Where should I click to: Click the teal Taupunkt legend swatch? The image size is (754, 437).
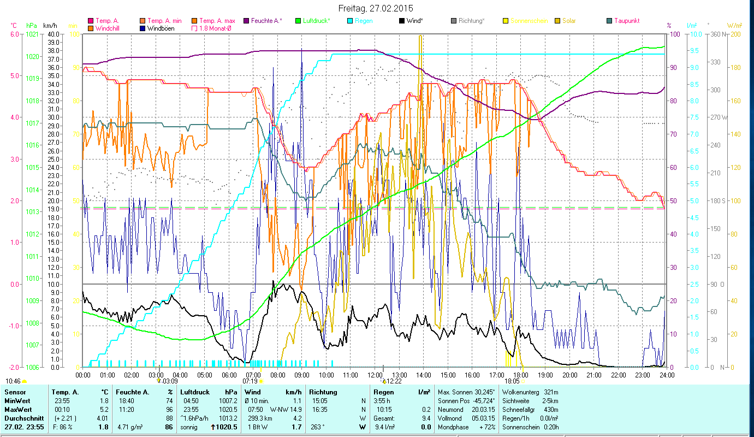(x=609, y=21)
